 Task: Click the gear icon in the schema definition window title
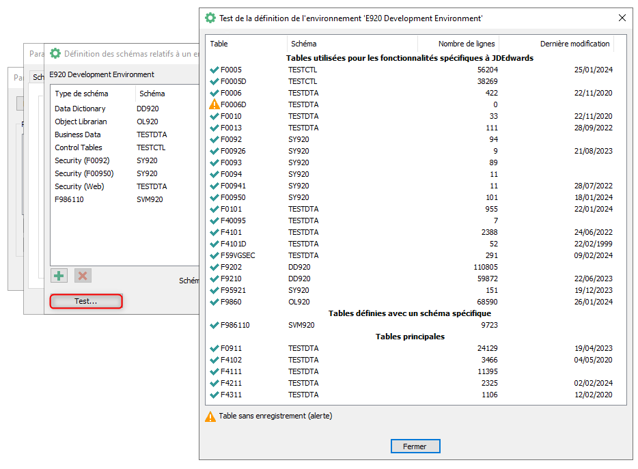(x=55, y=53)
